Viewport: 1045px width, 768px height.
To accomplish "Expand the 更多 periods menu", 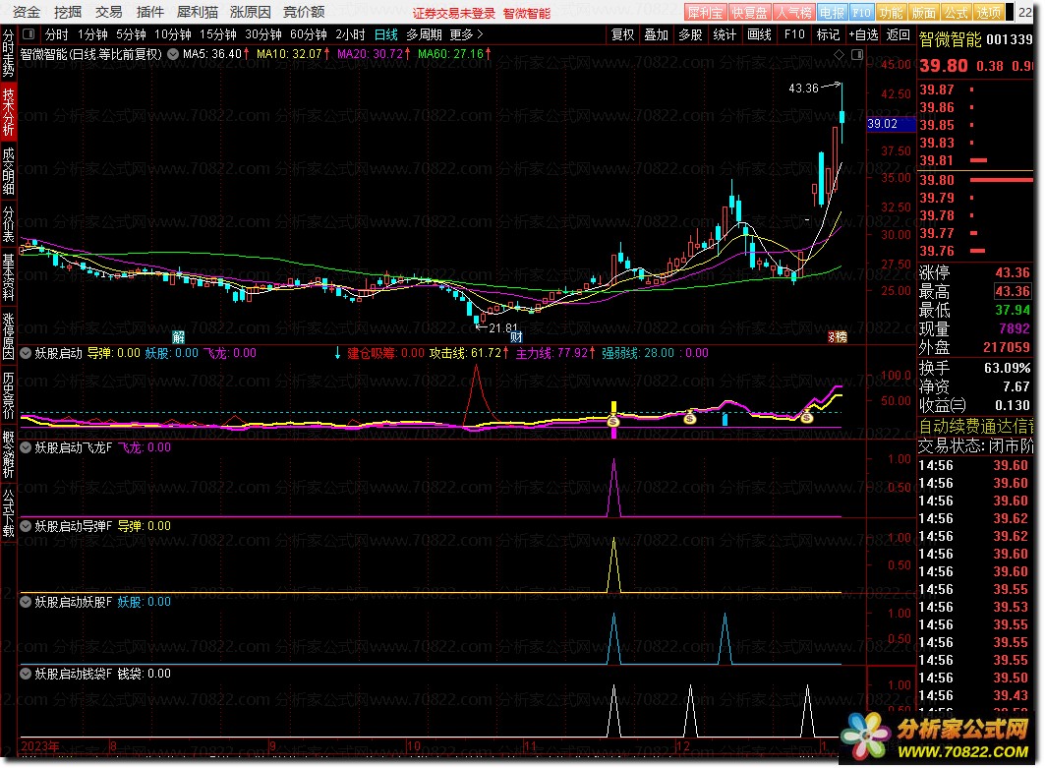I will tap(466, 34).
